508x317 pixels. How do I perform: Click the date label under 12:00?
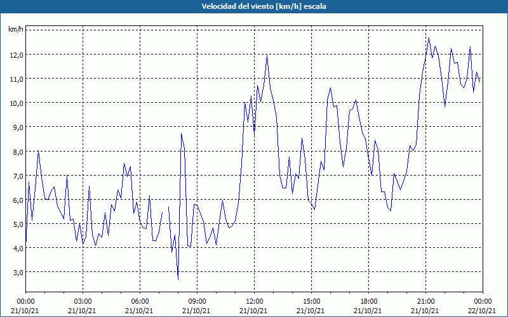(253, 311)
